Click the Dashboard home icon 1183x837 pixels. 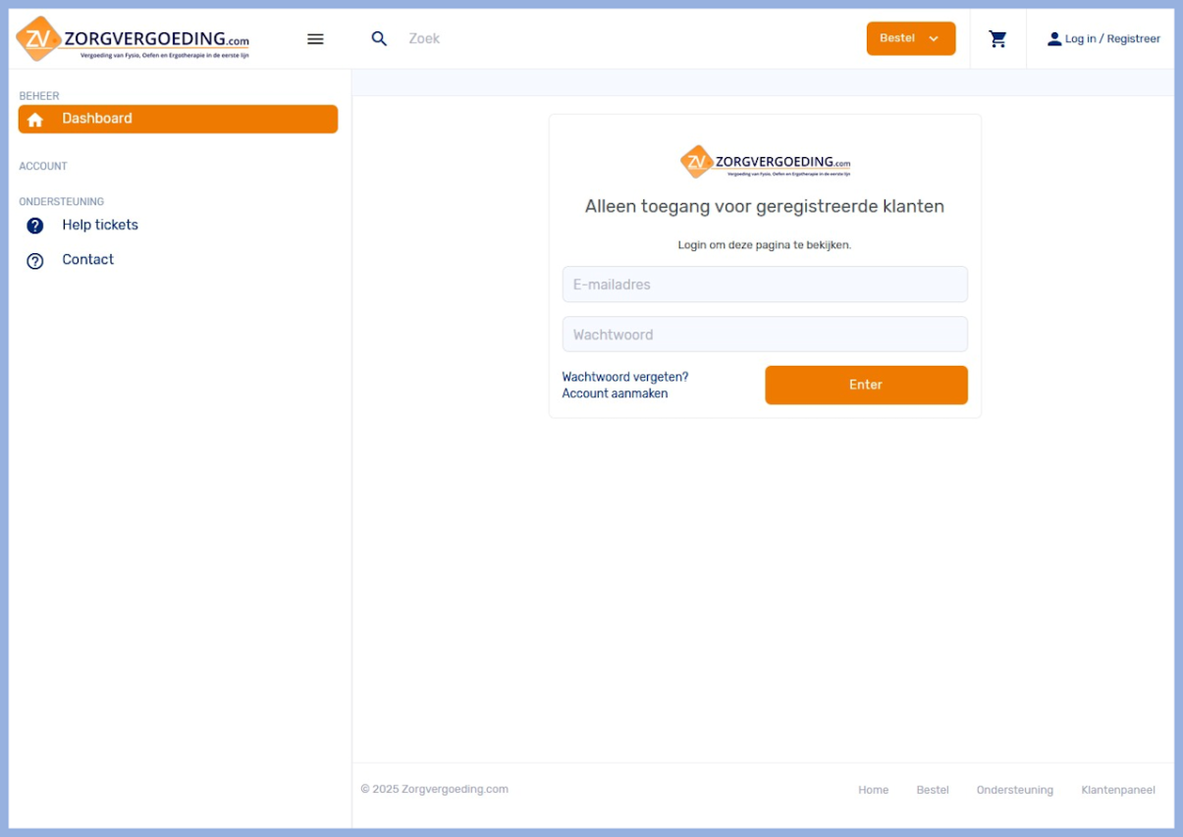[35, 120]
